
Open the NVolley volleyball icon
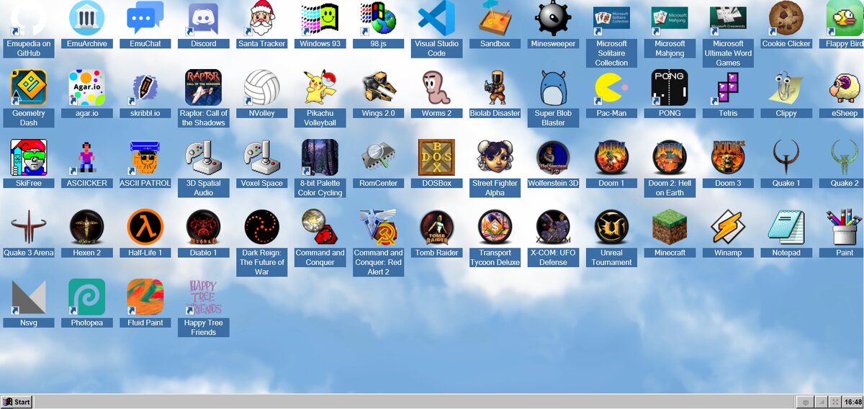point(262,87)
